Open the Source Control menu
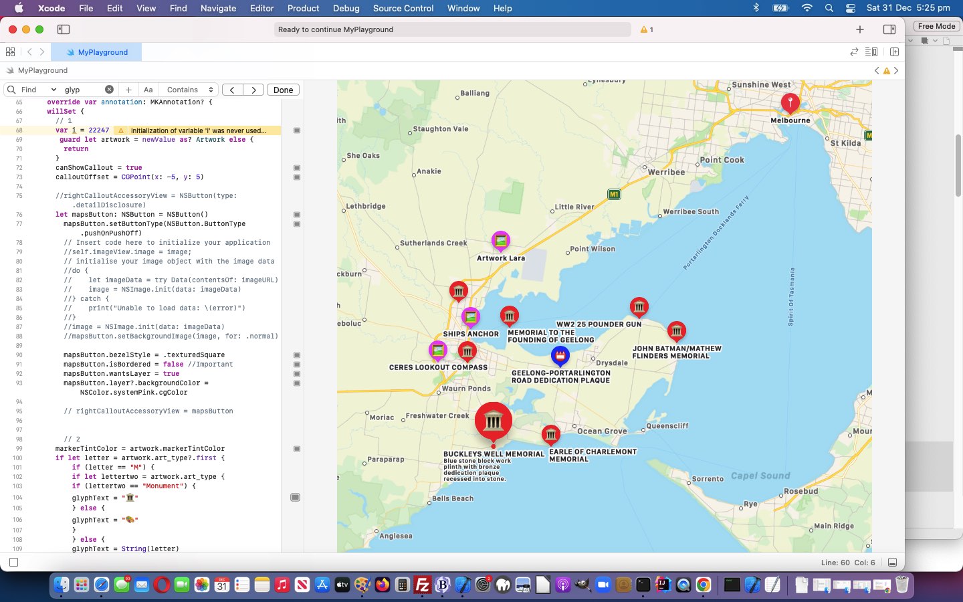The image size is (963, 602). [x=403, y=8]
